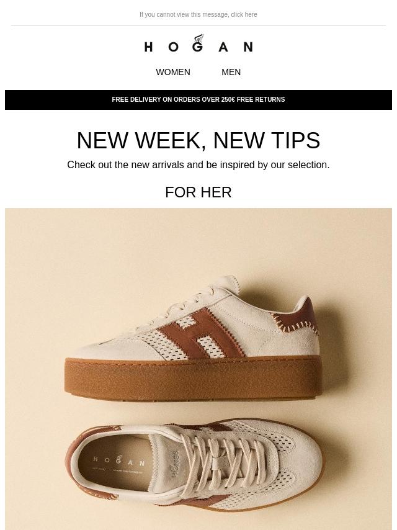Click the tongue label on the top-view sneaker
Screen dimensions: 397x530
coord(176,463)
